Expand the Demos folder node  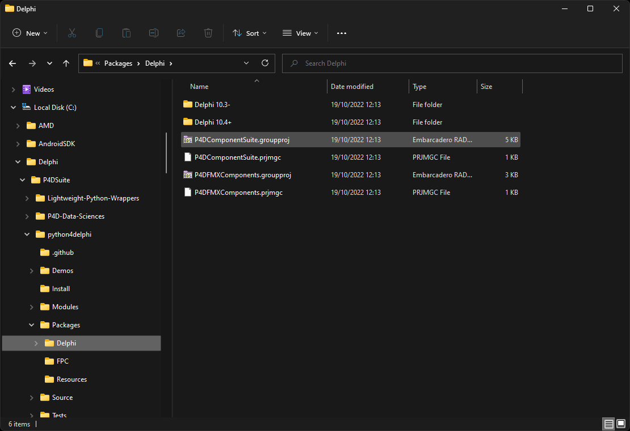pyautogui.click(x=31, y=271)
